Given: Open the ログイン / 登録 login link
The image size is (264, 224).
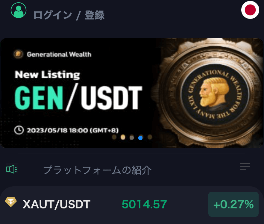Looking at the screenshot, I should tap(69, 15).
